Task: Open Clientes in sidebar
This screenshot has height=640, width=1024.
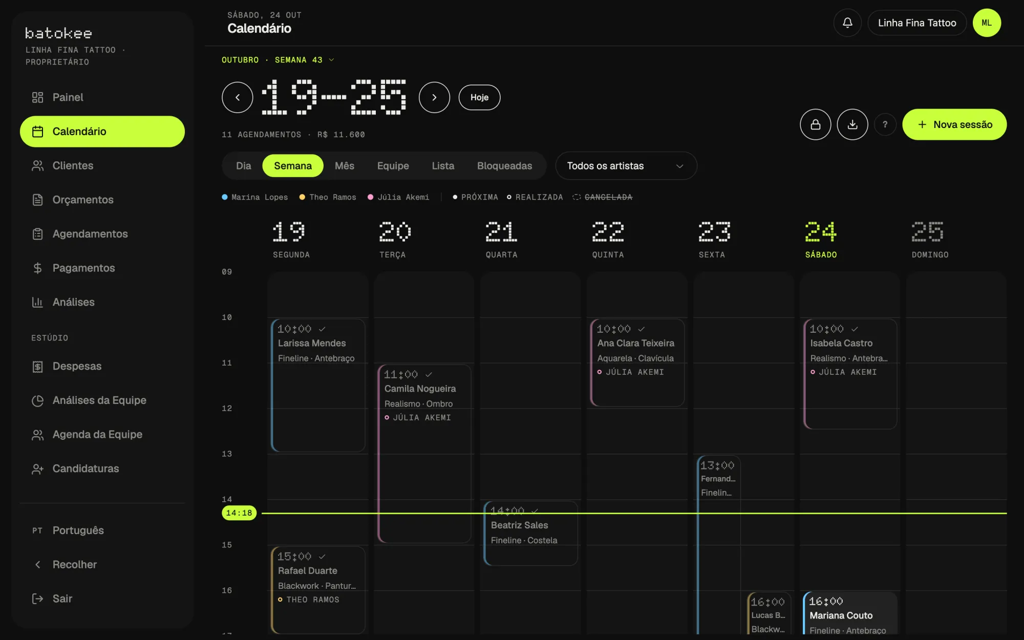Action: [102, 165]
